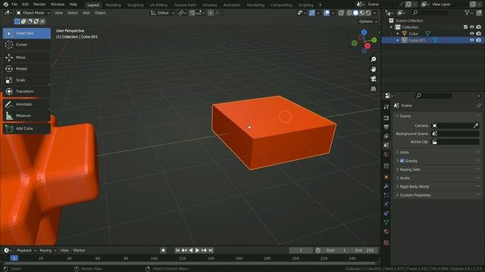Select the Measure tool
This screenshot has width=485, height=272.
click(27, 116)
